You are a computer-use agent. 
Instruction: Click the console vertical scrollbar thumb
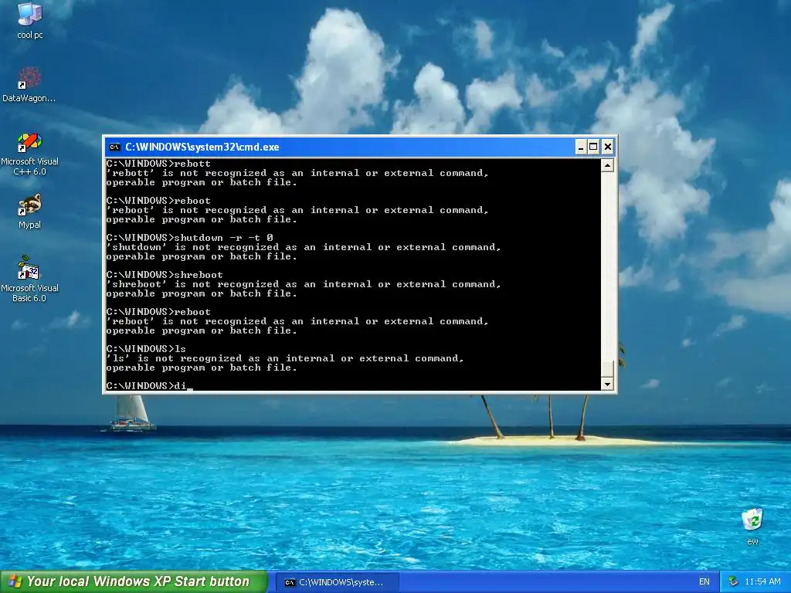608,368
